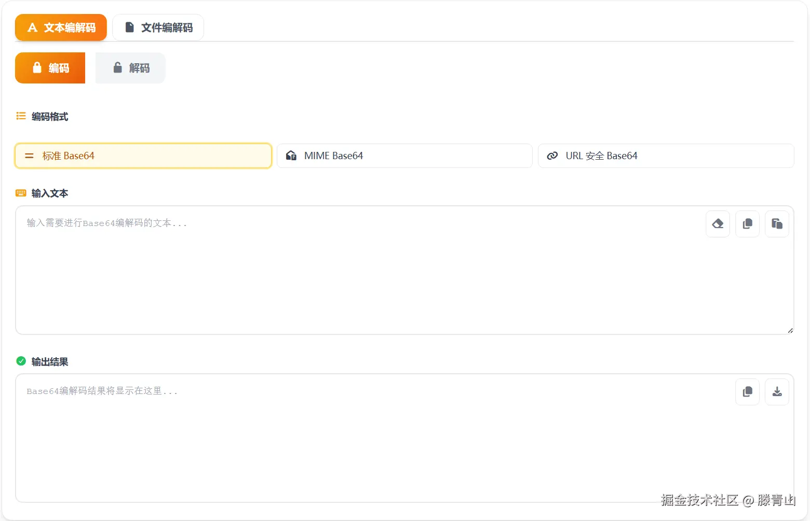
Task: Select URL 安全 Base64 format
Action: [666, 156]
